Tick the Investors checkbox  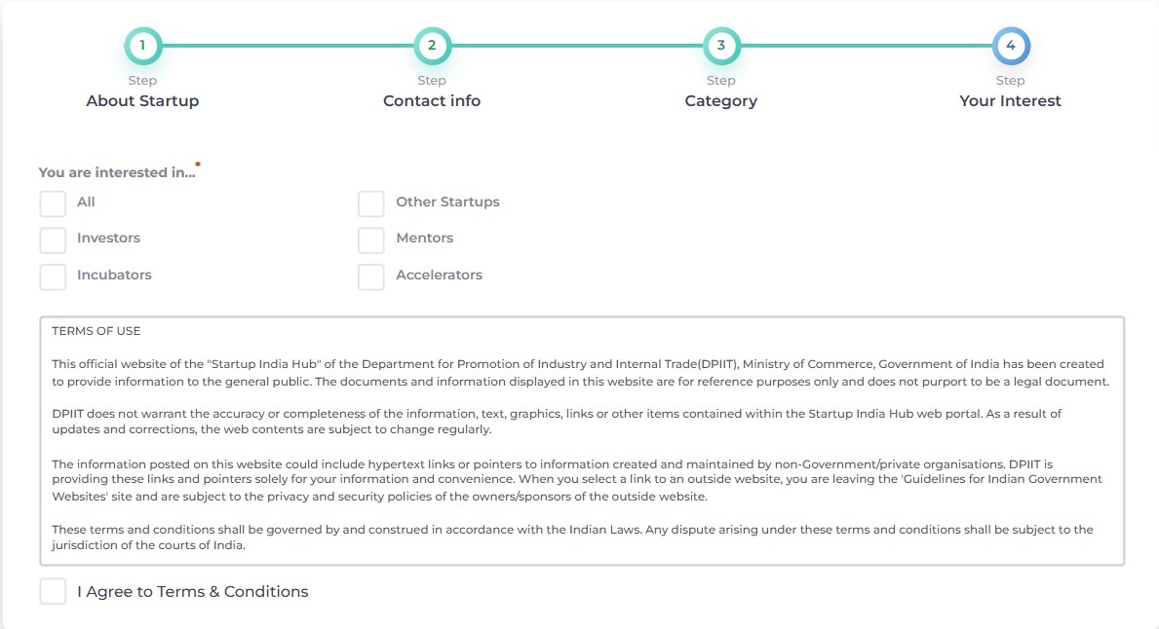click(53, 240)
